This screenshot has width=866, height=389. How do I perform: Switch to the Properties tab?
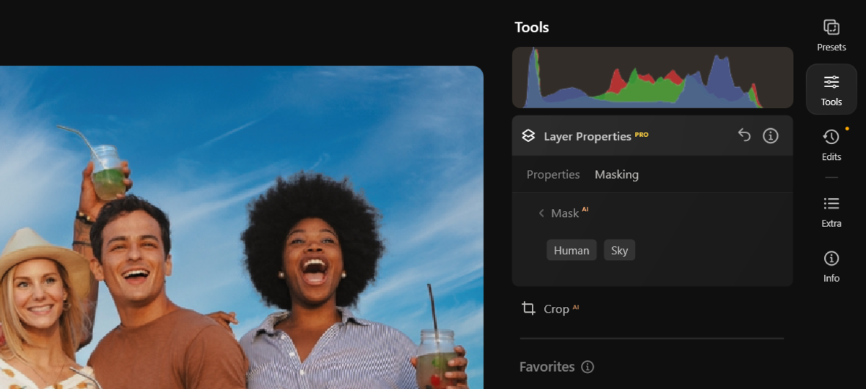point(553,174)
